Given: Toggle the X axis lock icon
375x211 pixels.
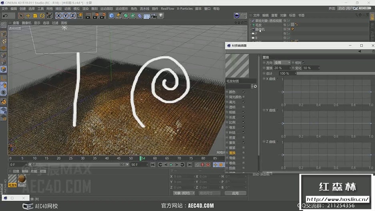Looking at the screenshot, I should (59, 16).
